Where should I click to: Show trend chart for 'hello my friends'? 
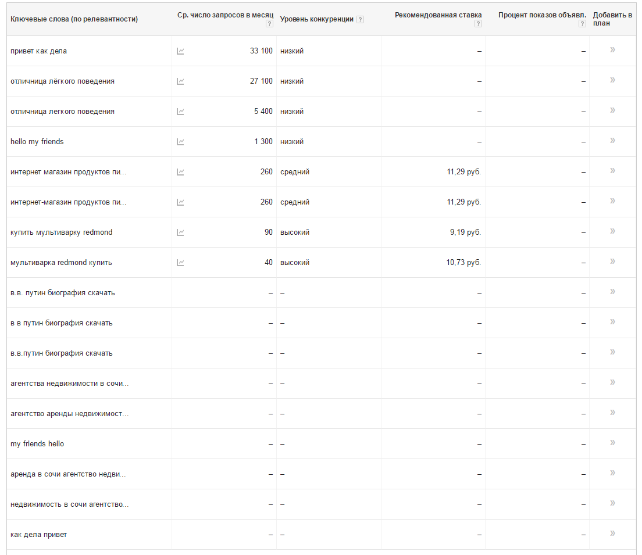pyautogui.click(x=180, y=142)
